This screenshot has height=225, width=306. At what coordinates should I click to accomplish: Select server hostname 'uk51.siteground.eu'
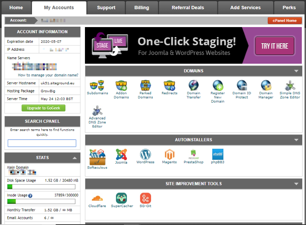[58, 83]
